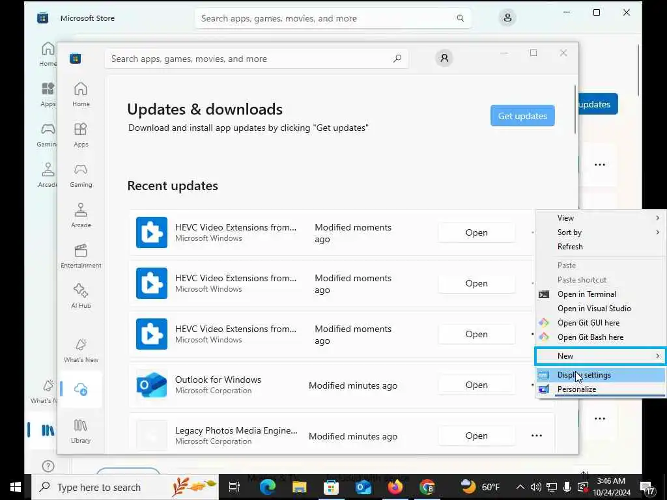Click the weather 60°F widget on the taskbar
The height and width of the screenshot is (500, 667).
click(481, 487)
